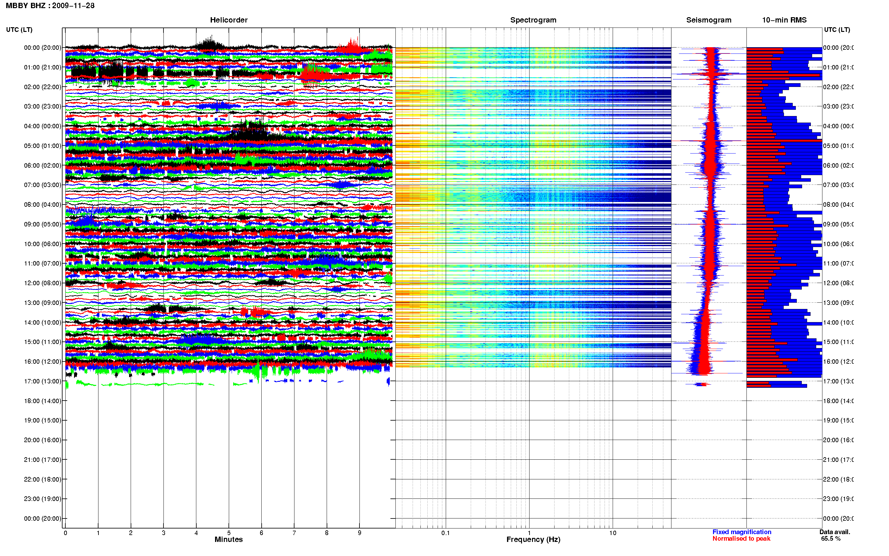Viewport: 889px width, 556px height.
Task: Click the '10:00 (06:00)' left time label
Action: tap(43, 244)
